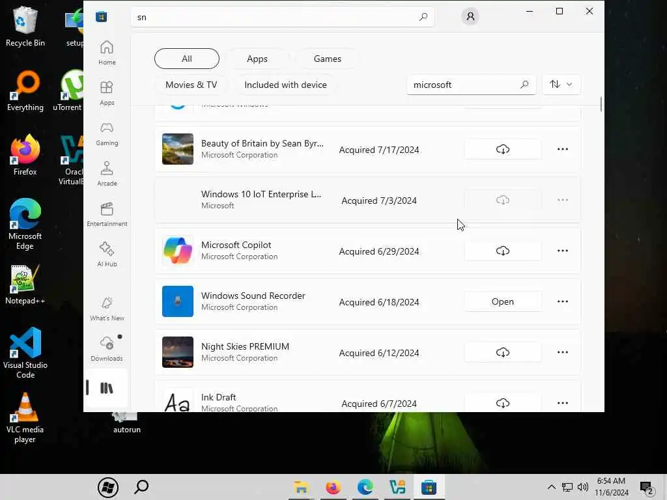
Task: Click the user profile account icon
Action: click(x=470, y=16)
